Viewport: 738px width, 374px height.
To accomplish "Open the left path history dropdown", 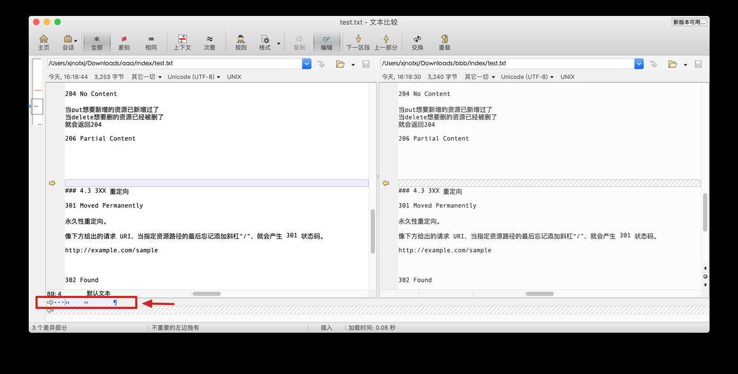I will pos(307,64).
